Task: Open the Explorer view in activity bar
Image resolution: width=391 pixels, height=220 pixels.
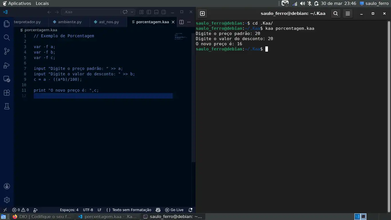Action: click(x=7, y=24)
